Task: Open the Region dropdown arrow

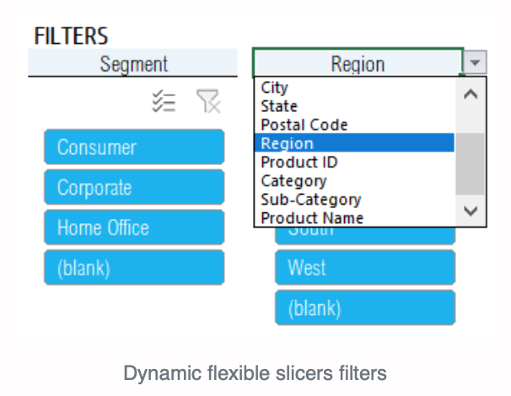Action: tap(475, 62)
